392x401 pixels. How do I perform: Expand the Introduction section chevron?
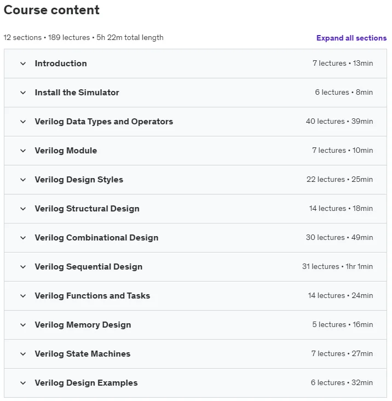click(23, 64)
